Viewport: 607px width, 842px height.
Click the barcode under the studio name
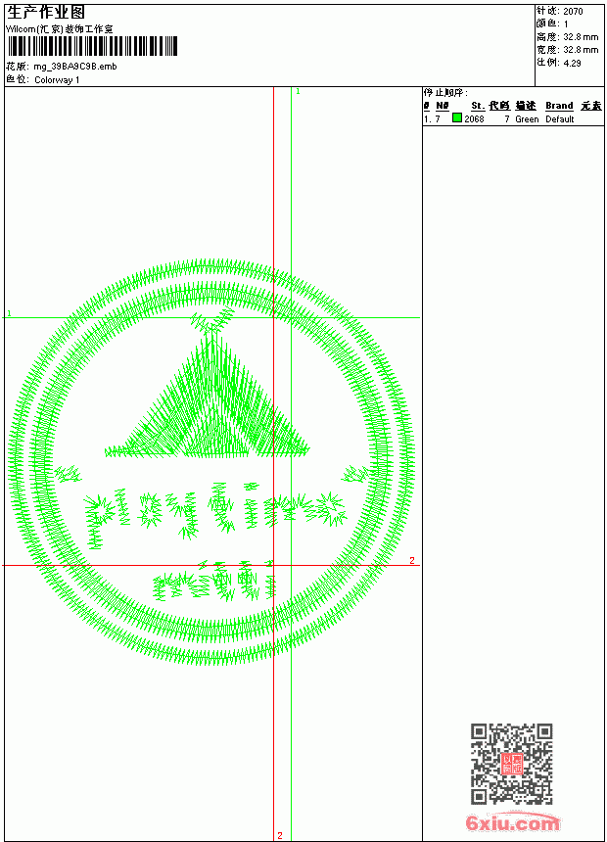pyautogui.click(x=92, y=47)
